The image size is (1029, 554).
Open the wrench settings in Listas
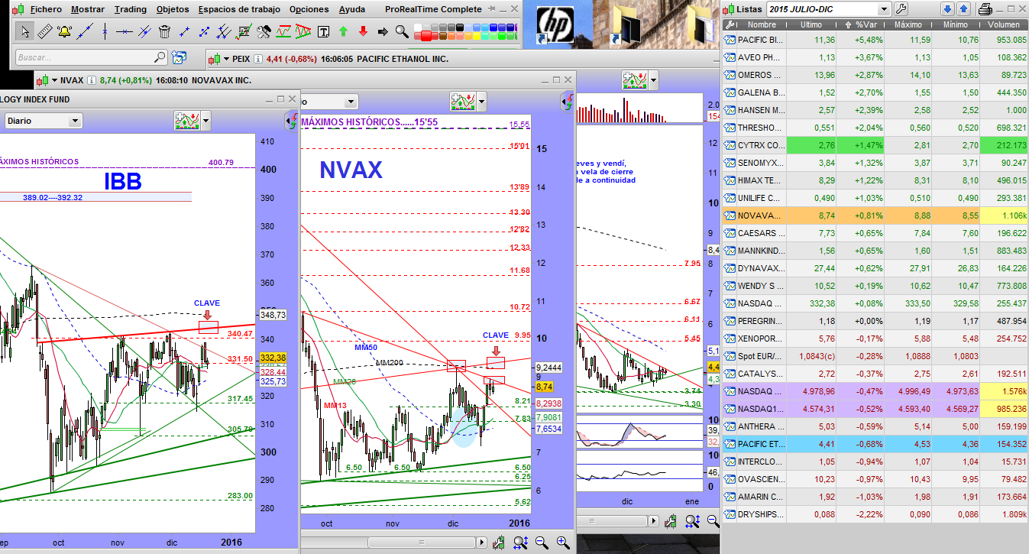coord(901,9)
